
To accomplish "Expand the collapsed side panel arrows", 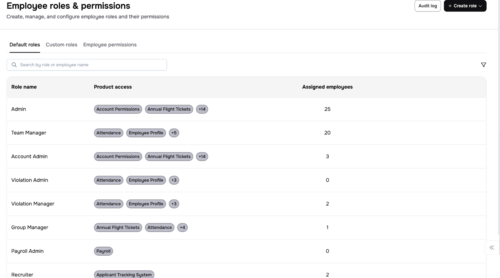I will [491, 247].
